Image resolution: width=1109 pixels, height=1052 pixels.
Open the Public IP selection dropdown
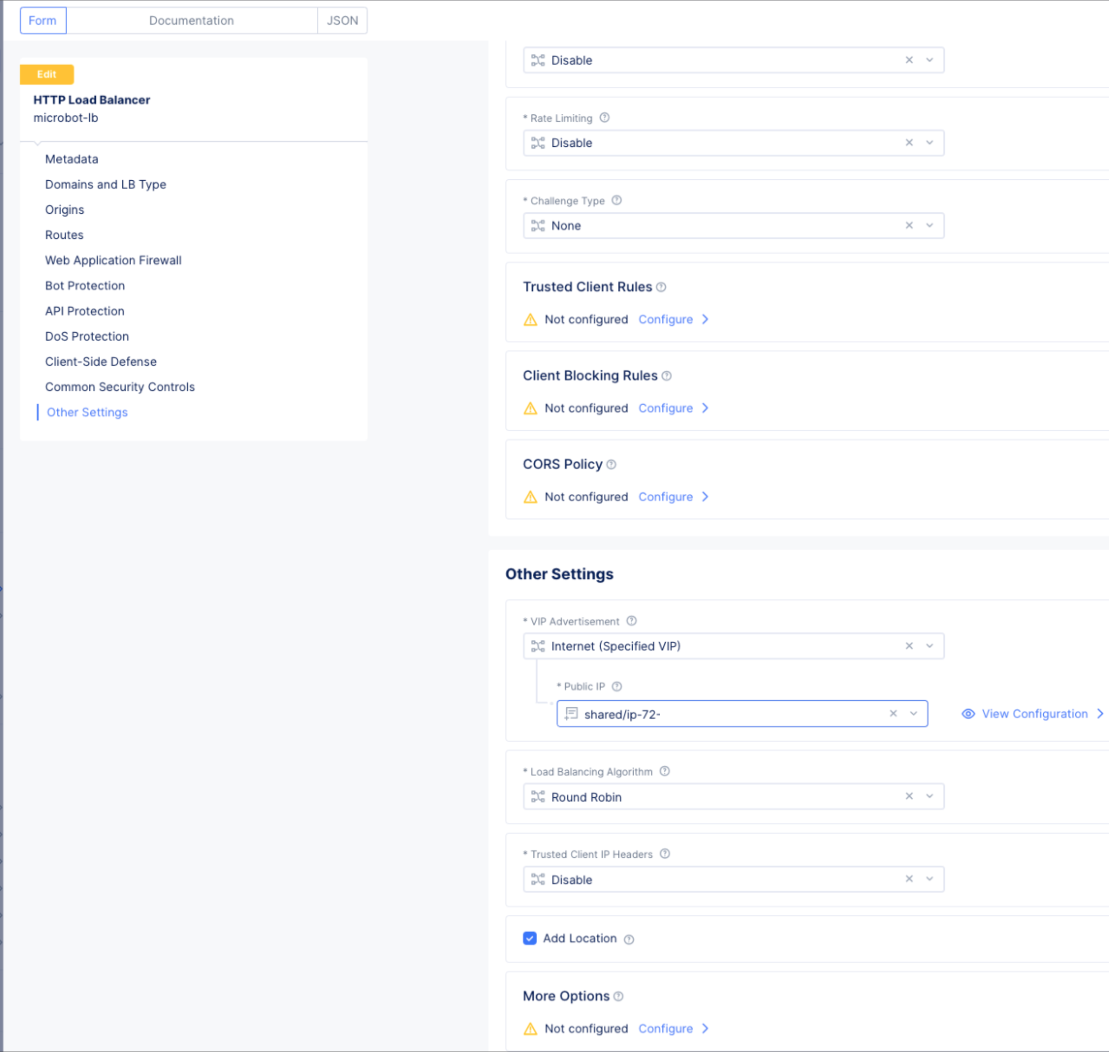914,713
